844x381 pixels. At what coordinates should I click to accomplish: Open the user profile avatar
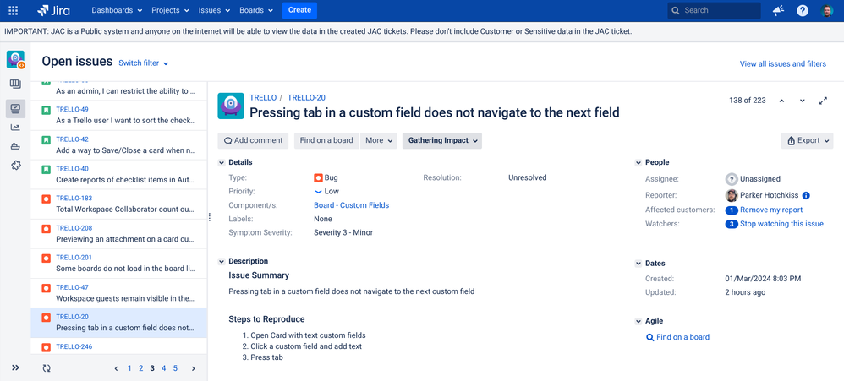click(x=827, y=10)
